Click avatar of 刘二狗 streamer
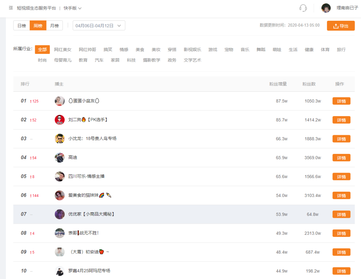 [59, 120]
